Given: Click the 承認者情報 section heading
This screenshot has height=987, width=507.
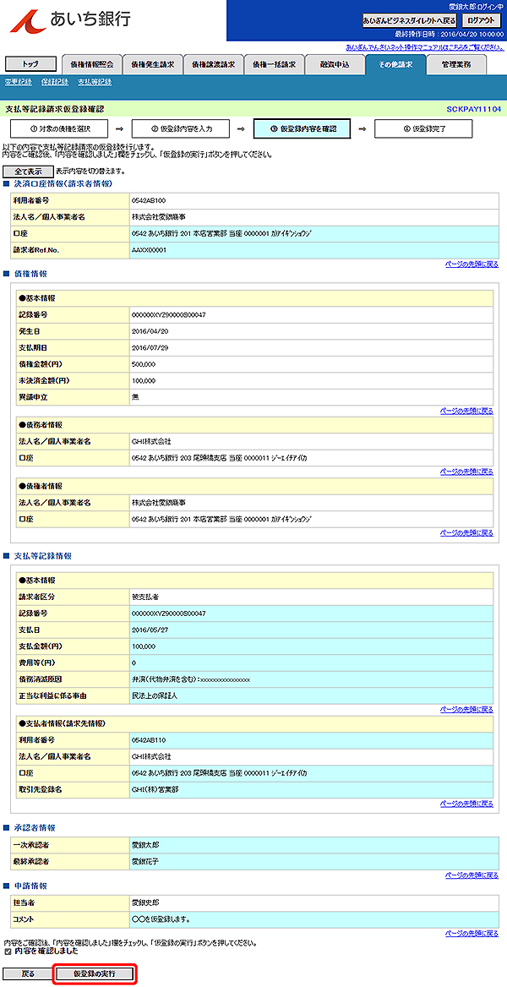Looking at the screenshot, I should pos(35,827).
